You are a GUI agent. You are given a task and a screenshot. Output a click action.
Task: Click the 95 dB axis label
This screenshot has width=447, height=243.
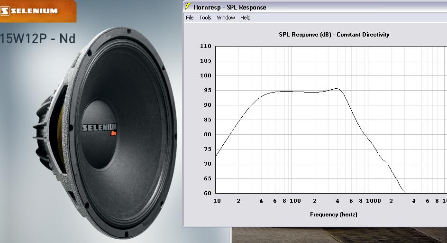[x=208, y=90]
